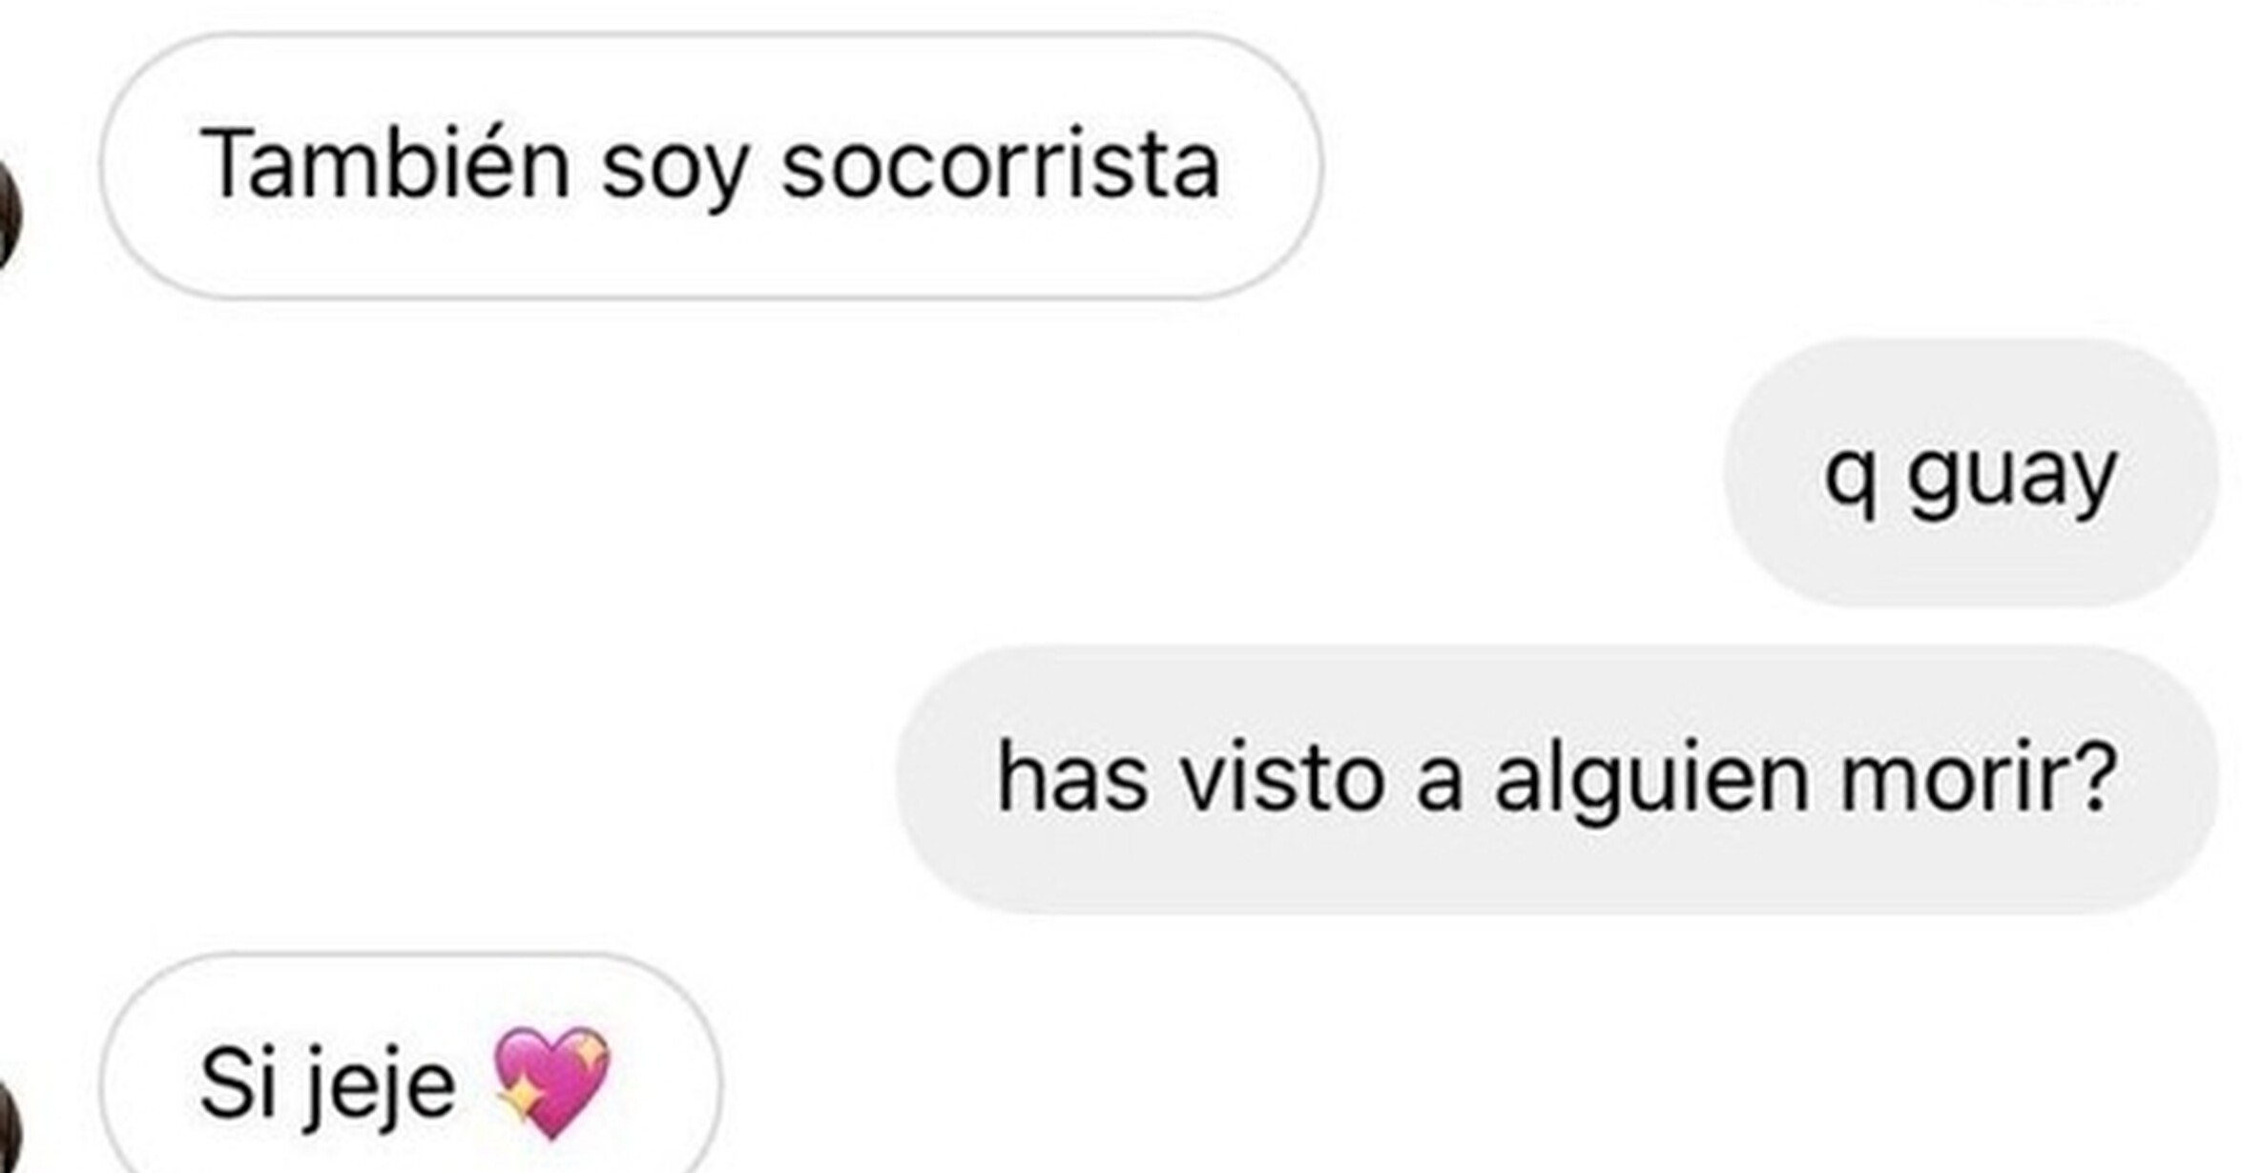Select the "has visto a alguien morir?" bubble
The height and width of the screenshot is (1173, 2242).
tap(1558, 780)
